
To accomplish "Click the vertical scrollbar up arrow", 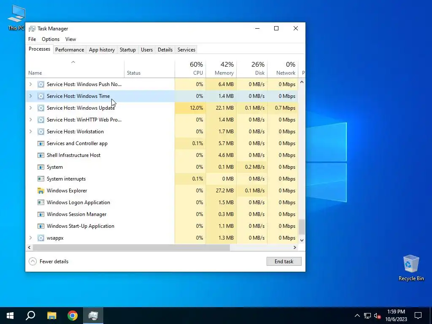I will coord(302,82).
